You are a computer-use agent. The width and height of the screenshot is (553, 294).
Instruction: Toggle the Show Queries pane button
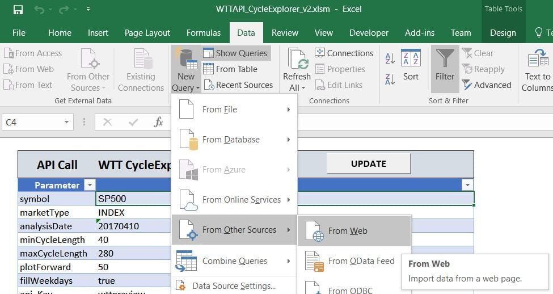coord(235,53)
